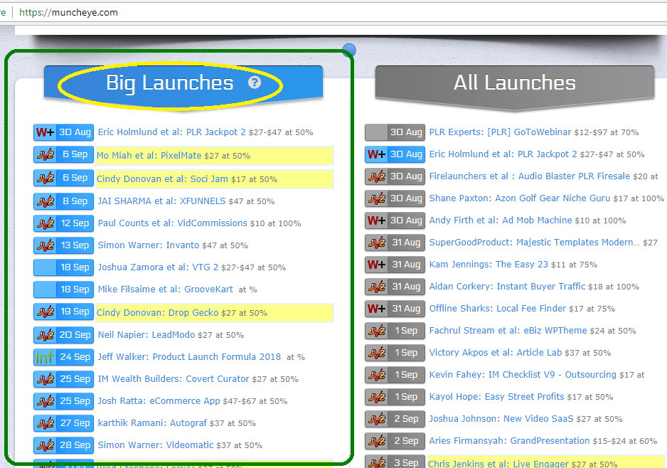Click the JVZoo badge next to Audio Blaster PLR Firesale
The width and height of the screenshot is (667, 468).
[x=376, y=176]
